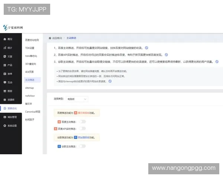Click help icon after sitemap tip bullet
223x178 pixels.
[x=110, y=81]
